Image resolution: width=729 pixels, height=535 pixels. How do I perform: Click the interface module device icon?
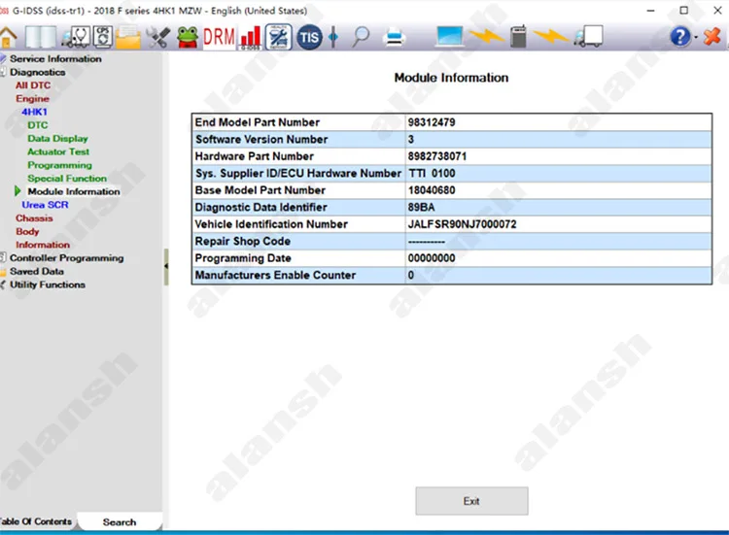(518, 36)
